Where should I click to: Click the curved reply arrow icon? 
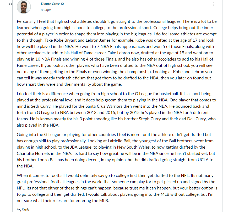coord(19,210)
